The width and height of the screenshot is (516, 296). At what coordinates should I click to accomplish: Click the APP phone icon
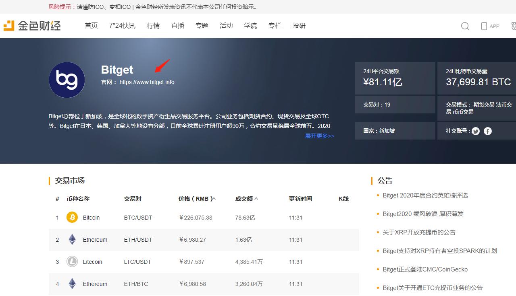484,25
